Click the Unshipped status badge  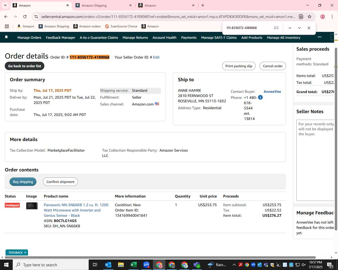pyautogui.click(x=12, y=205)
